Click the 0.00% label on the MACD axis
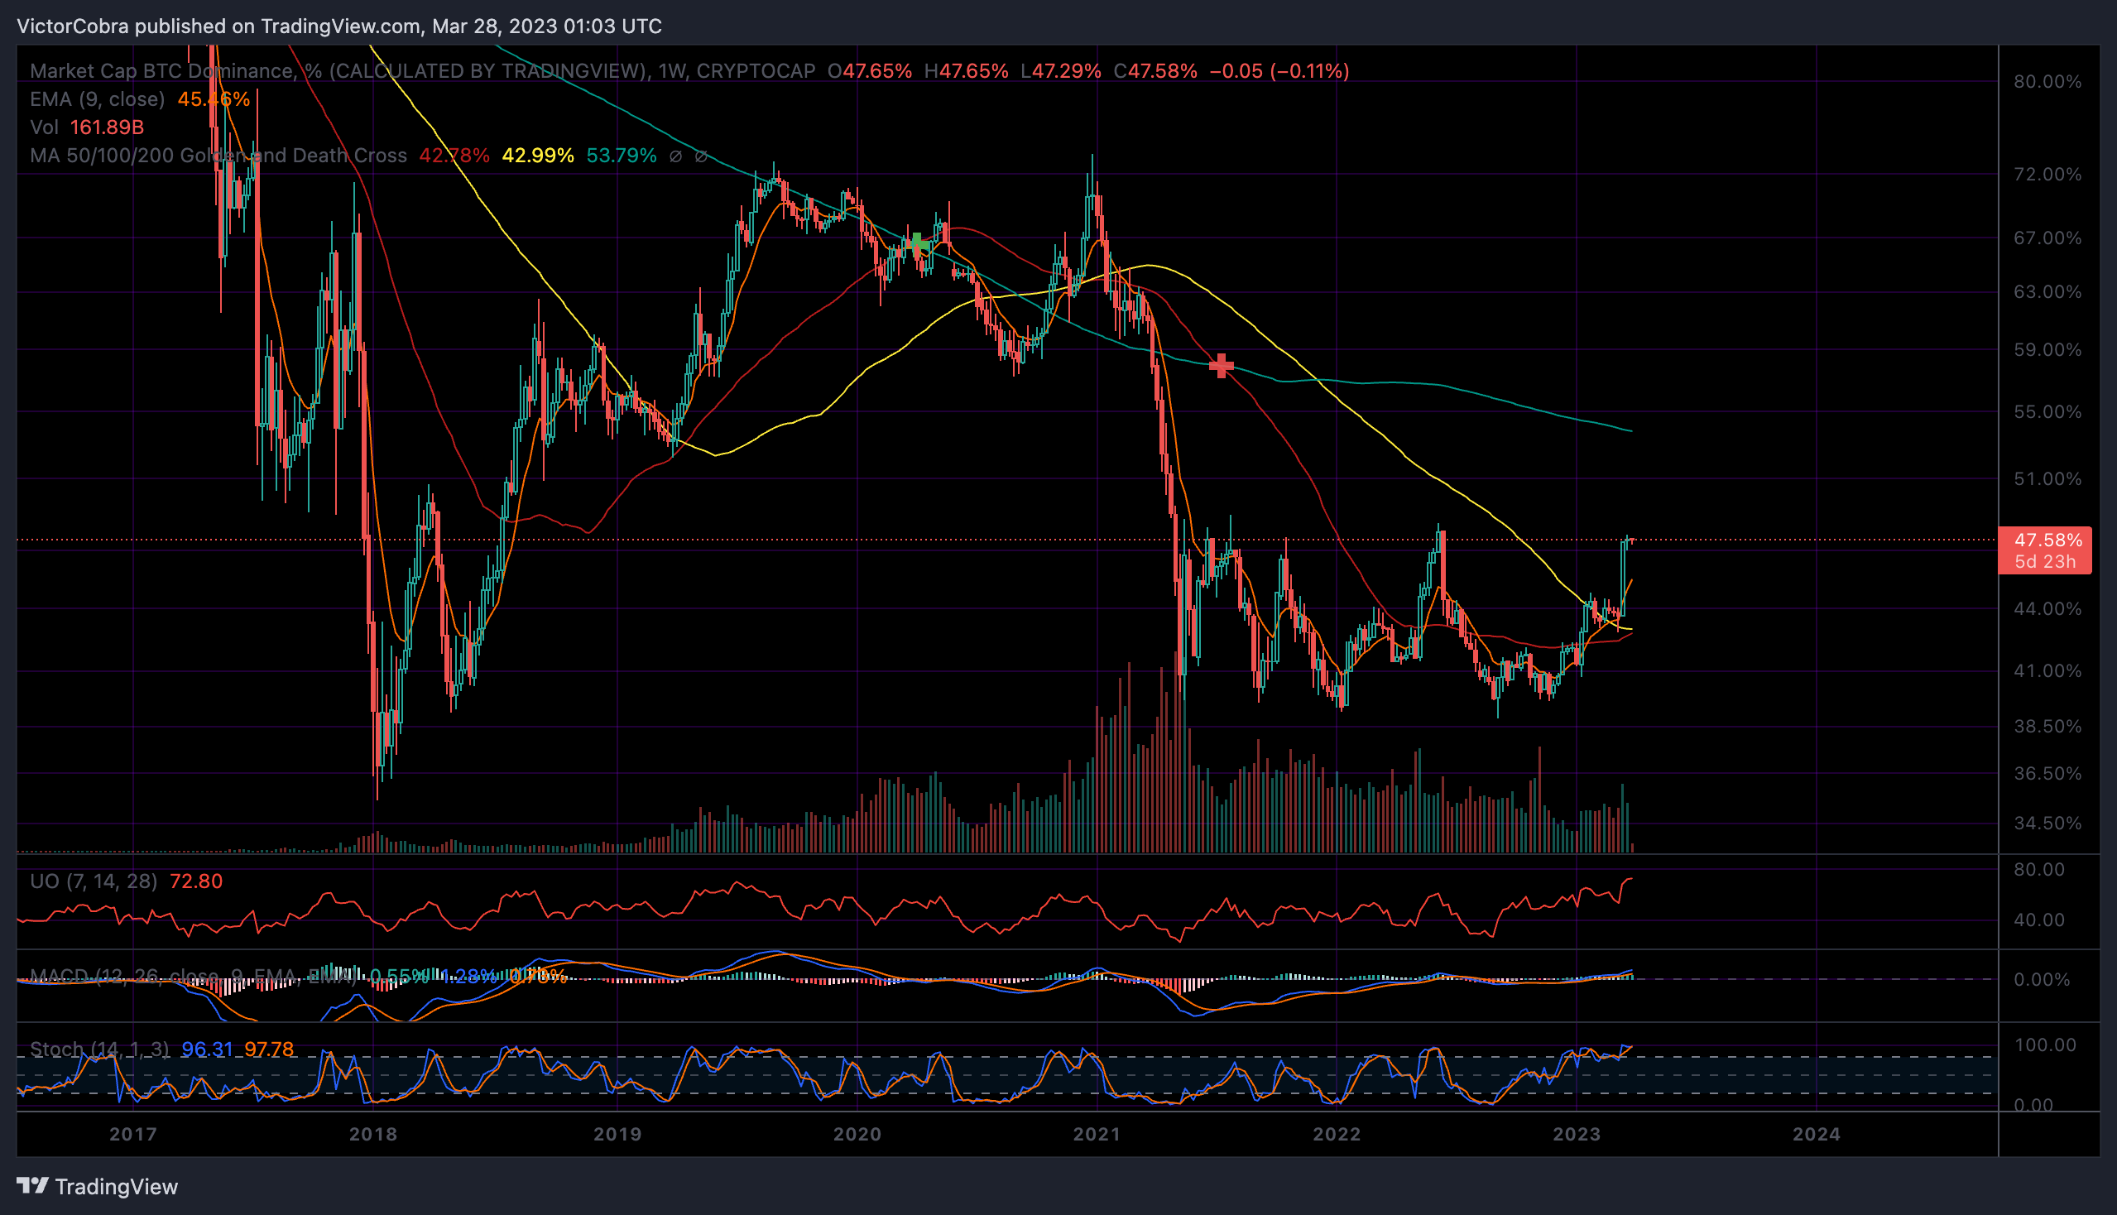This screenshot has height=1215, width=2117. point(2042,980)
